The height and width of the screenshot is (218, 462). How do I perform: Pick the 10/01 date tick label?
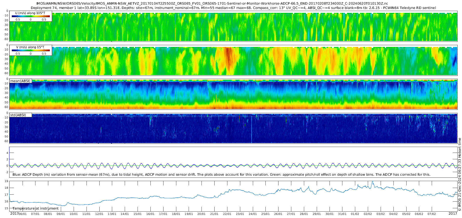[x=74, y=214]
